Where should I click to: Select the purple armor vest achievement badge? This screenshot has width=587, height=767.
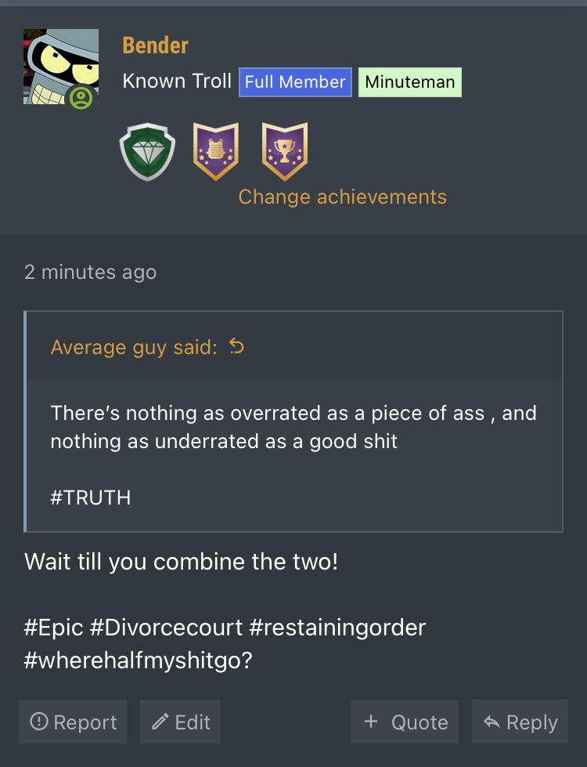(215, 151)
